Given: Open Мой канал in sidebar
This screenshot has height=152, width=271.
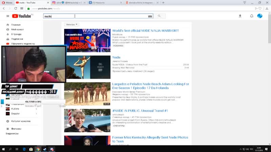Looking at the screenshot, I should [x=17, y=29].
